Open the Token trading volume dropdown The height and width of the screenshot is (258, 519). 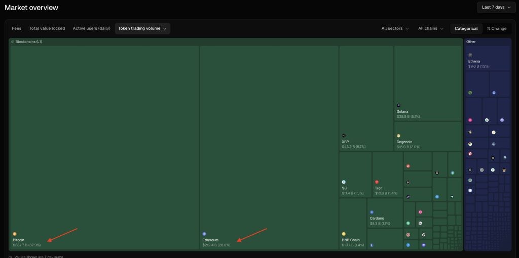click(x=142, y=29)
